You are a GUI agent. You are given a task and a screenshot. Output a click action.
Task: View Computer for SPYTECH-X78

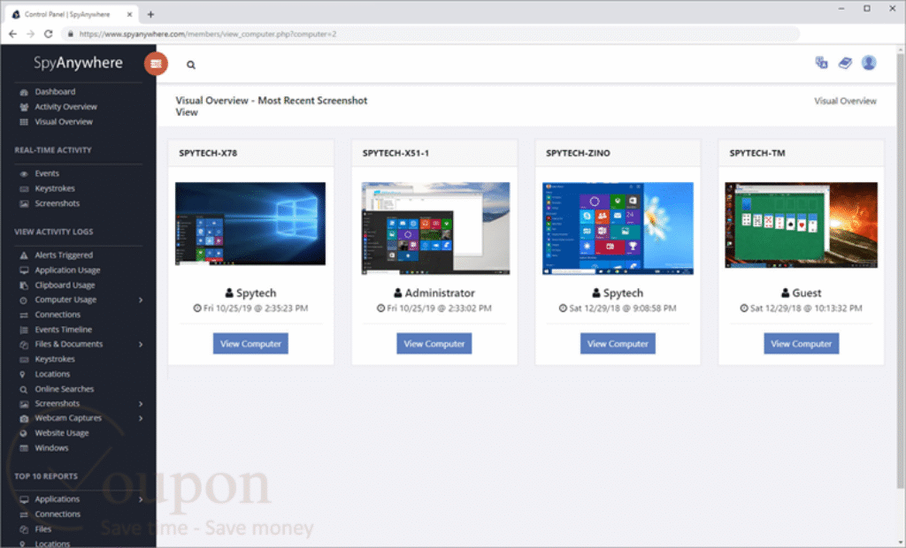click(250, 344)
